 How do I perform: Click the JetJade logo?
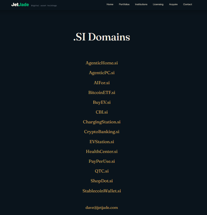click(20, 5)
